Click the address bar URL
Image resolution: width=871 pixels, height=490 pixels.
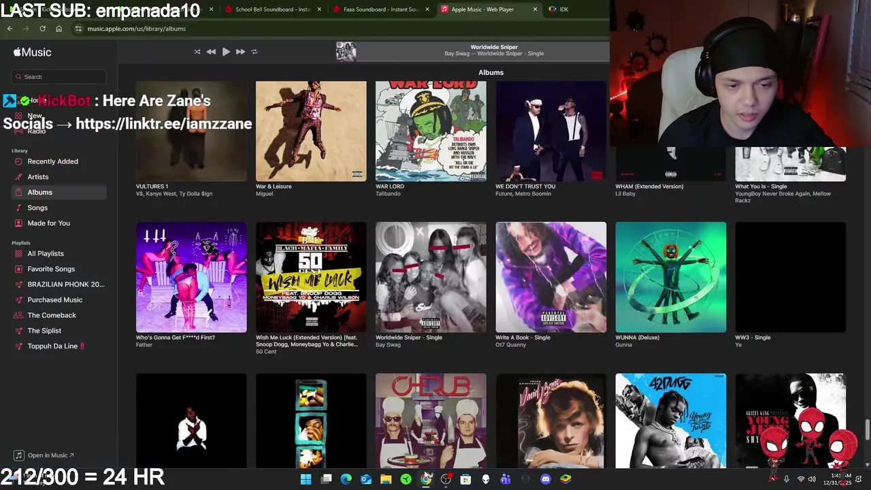click(x=136, y=29)
